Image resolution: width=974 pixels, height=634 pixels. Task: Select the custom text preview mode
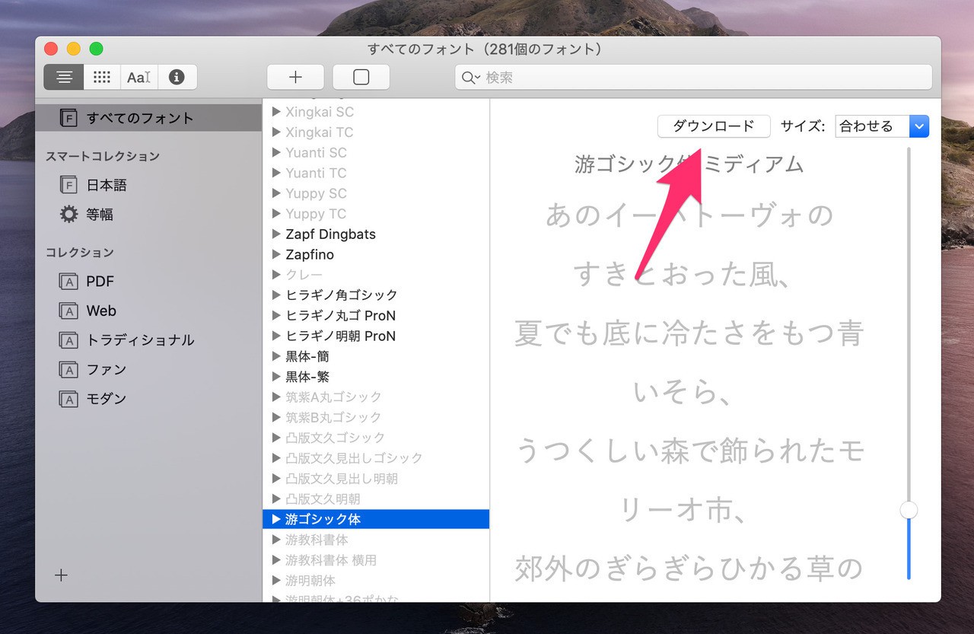tap(138, 77)
